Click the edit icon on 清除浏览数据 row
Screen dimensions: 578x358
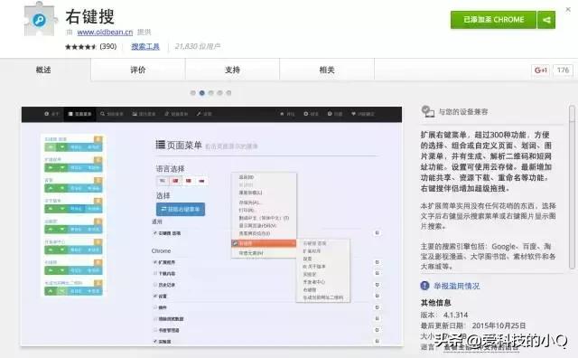378,318
